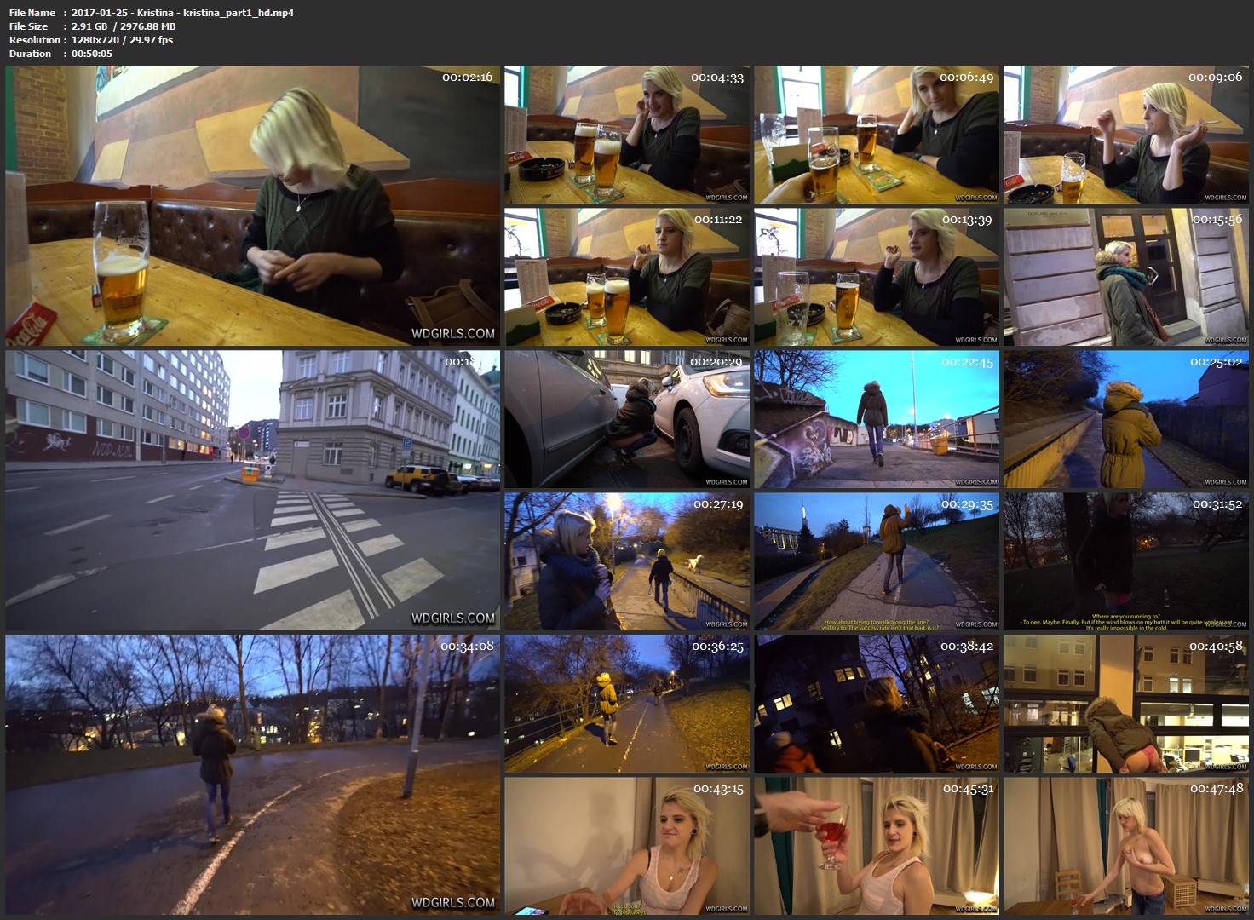Choose the thumbnail at 00:09:06
The height and width of the screenshot is (920, 1254).
pos(1125,135)
